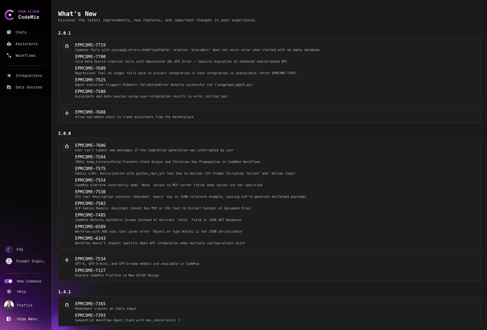Open the Prompt Engineering brain icon

click(x=9, y=261)
